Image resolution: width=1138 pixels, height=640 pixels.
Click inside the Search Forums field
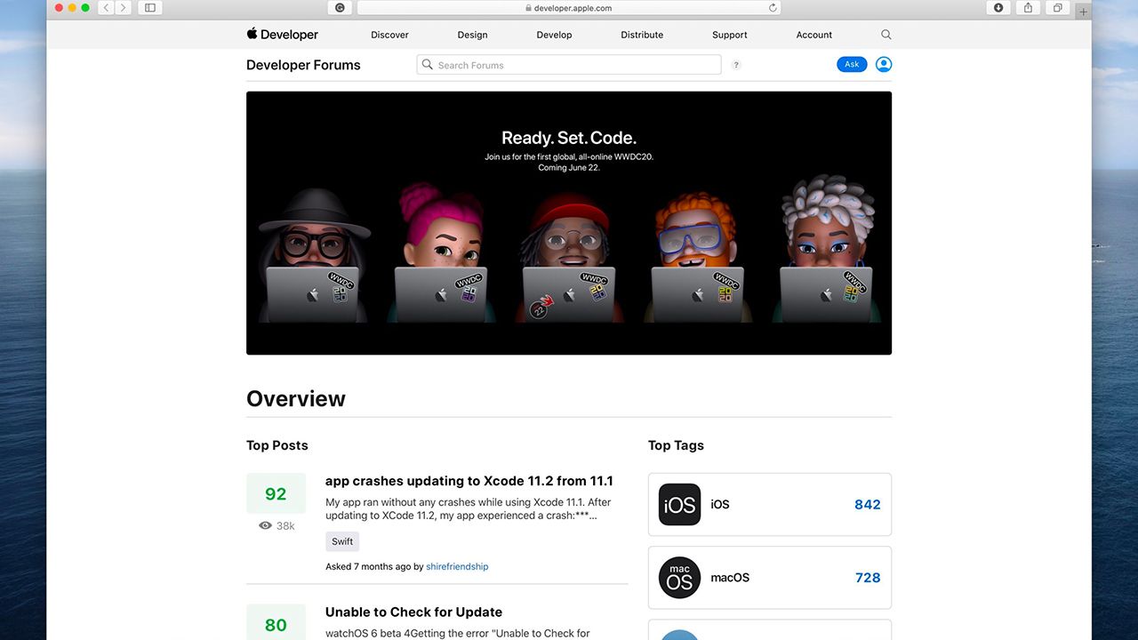click(x=569, y=65)
